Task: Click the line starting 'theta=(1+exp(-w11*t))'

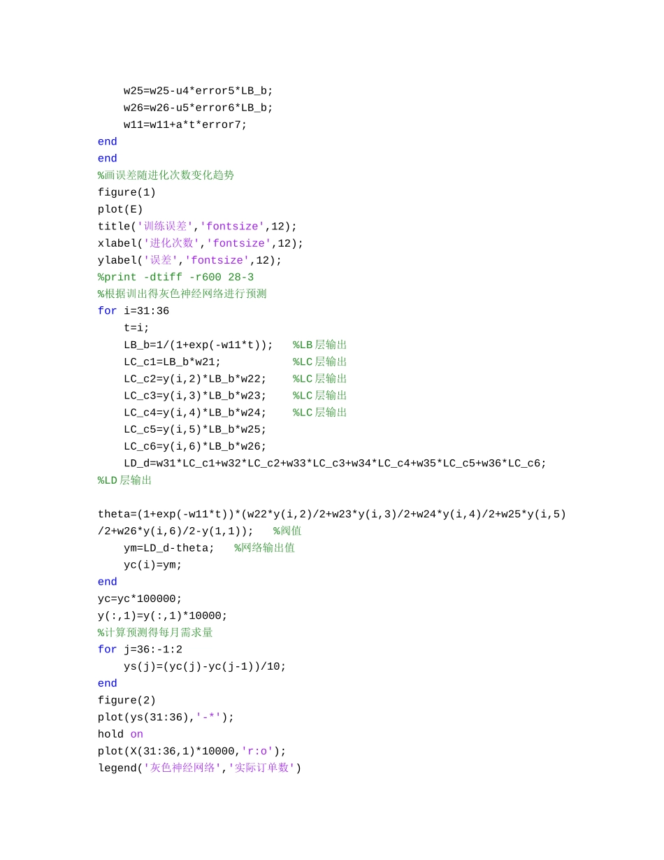Action: point(332,514)
